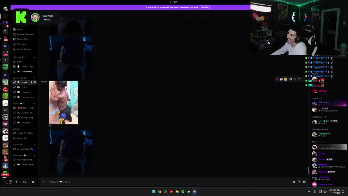Viewport: 348px width, 196px height.
Task: Open the announcements channel
Action: click(24, 71)
